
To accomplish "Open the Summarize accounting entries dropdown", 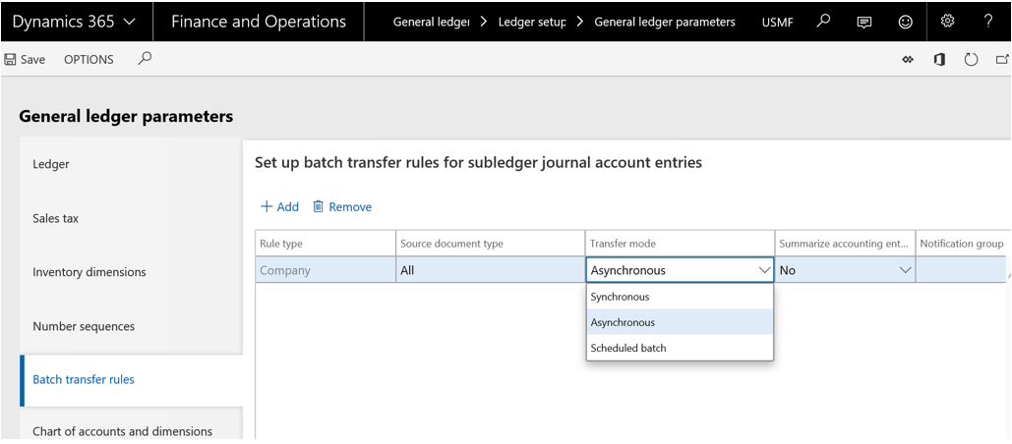I will pos(905,270).
